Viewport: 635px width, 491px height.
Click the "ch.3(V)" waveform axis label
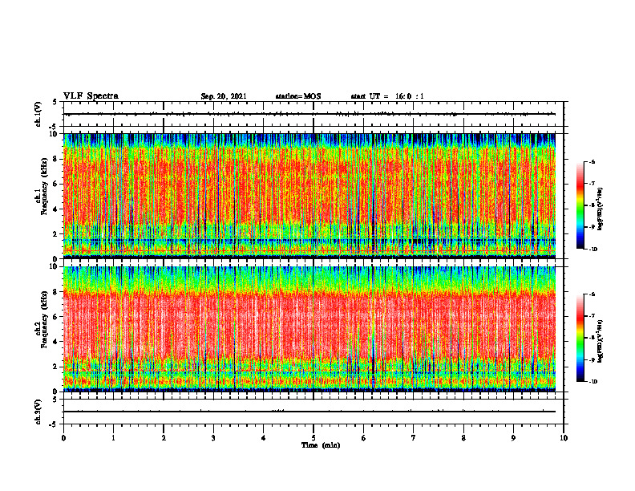38,412
